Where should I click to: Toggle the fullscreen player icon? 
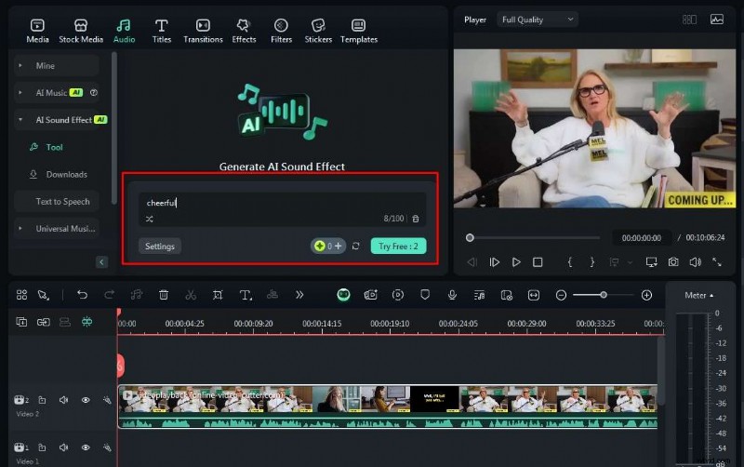[717, 262]
